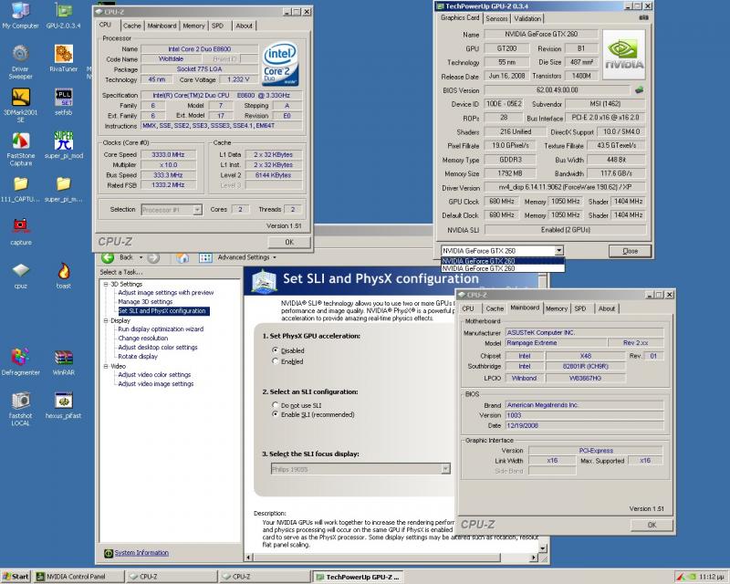Select the Defragmenter desktop icon
The image size is (730, 584).
tap(20, 362)
